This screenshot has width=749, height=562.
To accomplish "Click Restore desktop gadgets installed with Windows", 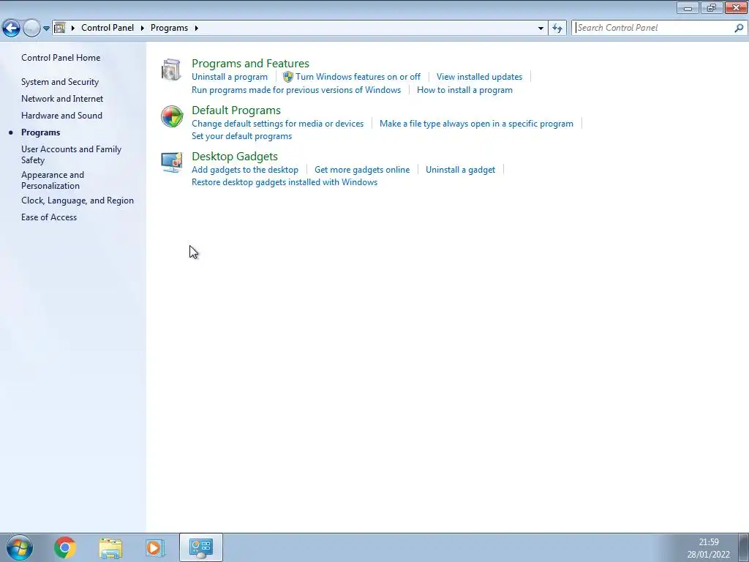I will (285, 182).
